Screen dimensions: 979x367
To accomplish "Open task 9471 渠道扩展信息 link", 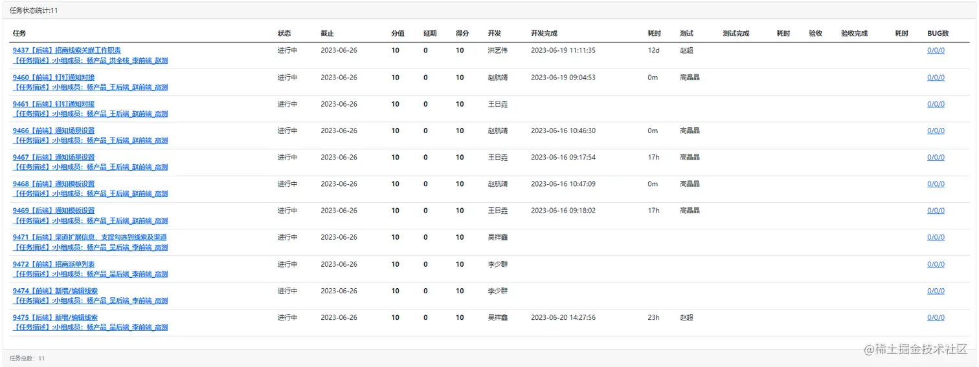I will click(x=90, y=238).
